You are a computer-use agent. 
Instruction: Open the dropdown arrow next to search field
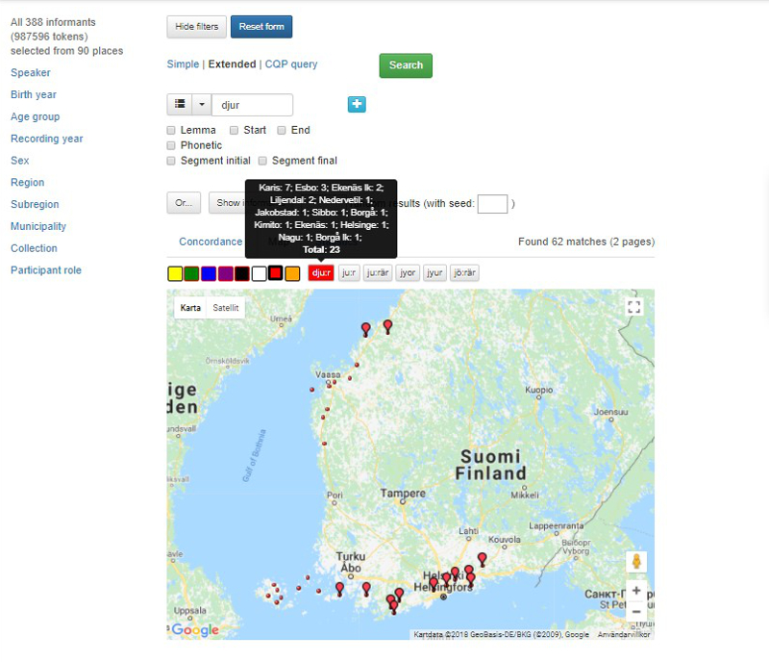tap(202, 105)
